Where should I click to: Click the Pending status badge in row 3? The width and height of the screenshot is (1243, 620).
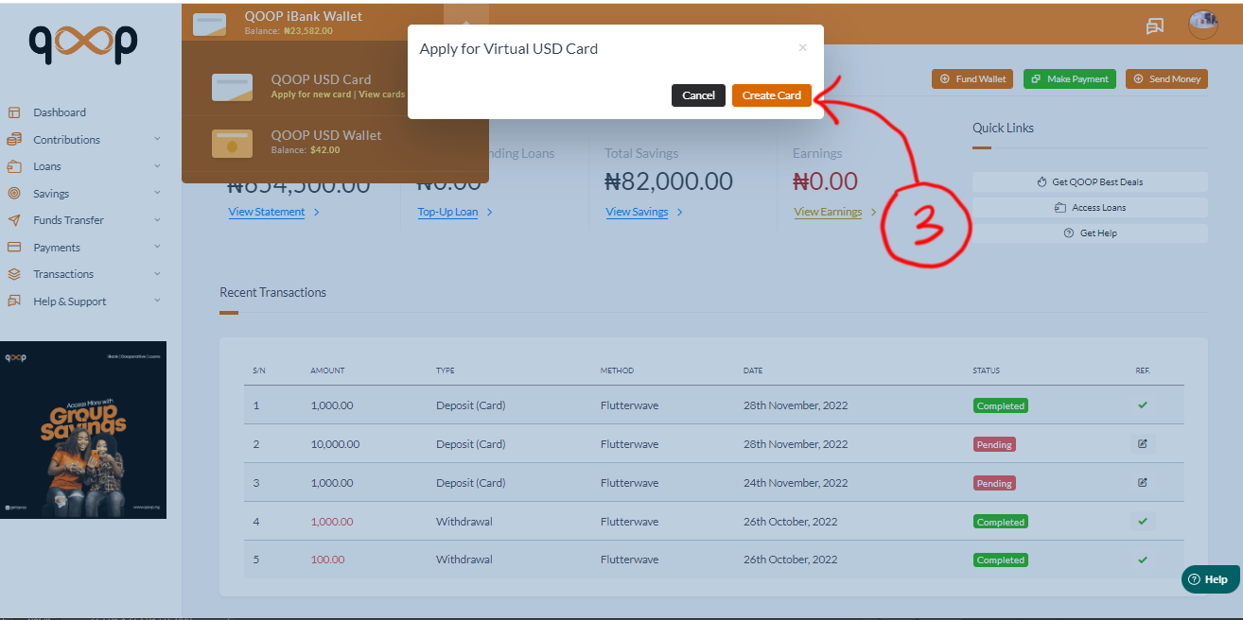click(994, 483)
